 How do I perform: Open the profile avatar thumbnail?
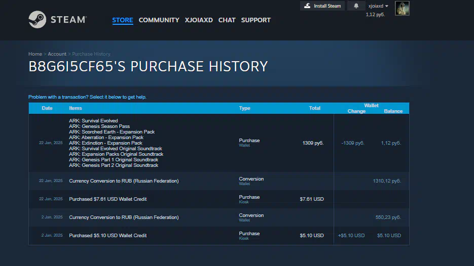(x=402, y=9)
